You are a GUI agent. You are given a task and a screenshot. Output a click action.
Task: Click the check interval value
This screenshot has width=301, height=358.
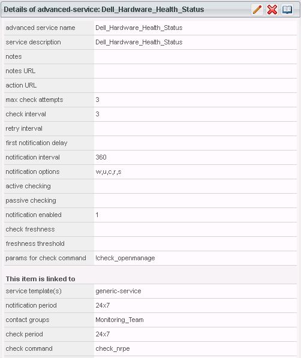coord(98,114)
